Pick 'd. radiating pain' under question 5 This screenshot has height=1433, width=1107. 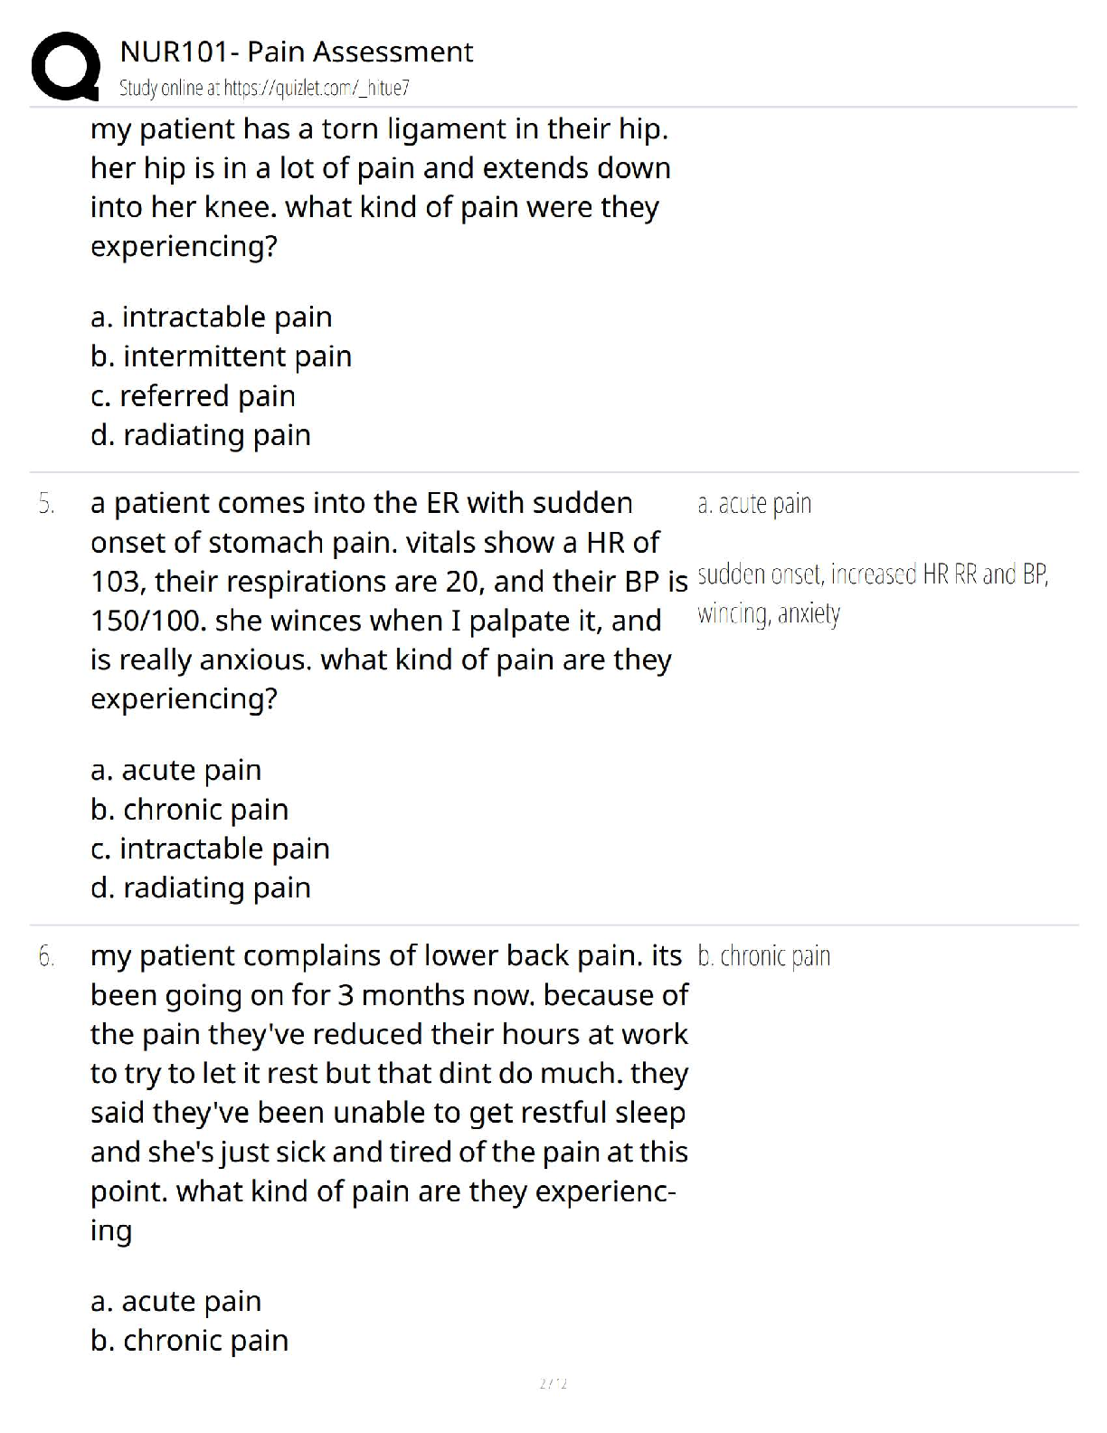(201, 887)
